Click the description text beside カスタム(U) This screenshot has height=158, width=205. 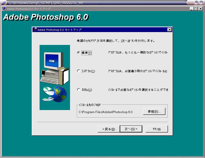[138, 90]
